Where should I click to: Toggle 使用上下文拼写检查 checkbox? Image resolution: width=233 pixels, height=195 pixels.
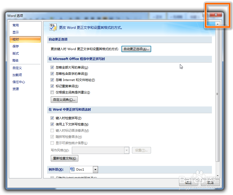(x=52, y=124)
